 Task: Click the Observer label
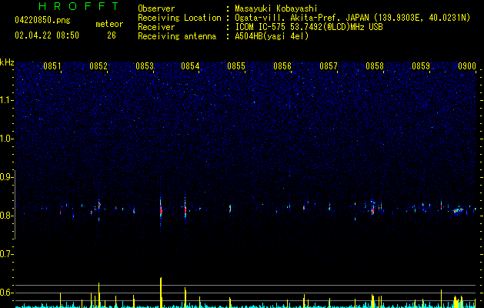coord(156,8)
